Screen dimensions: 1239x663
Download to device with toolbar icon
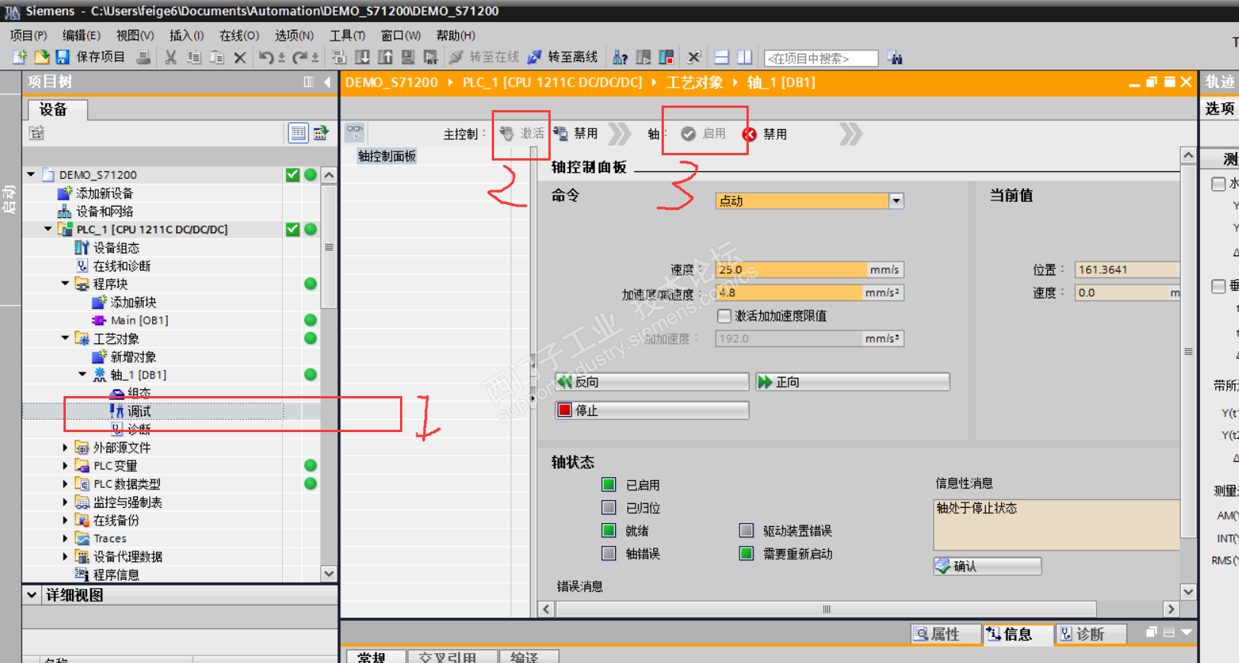point(363,57)
